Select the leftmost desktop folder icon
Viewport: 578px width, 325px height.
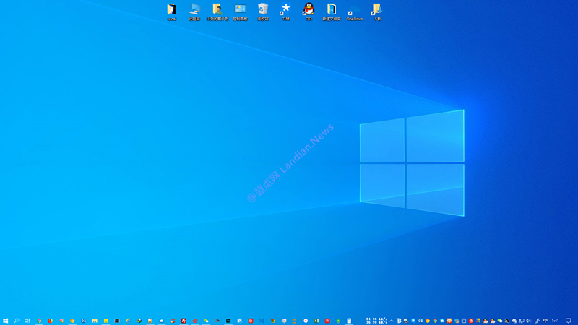pos(171,12)
